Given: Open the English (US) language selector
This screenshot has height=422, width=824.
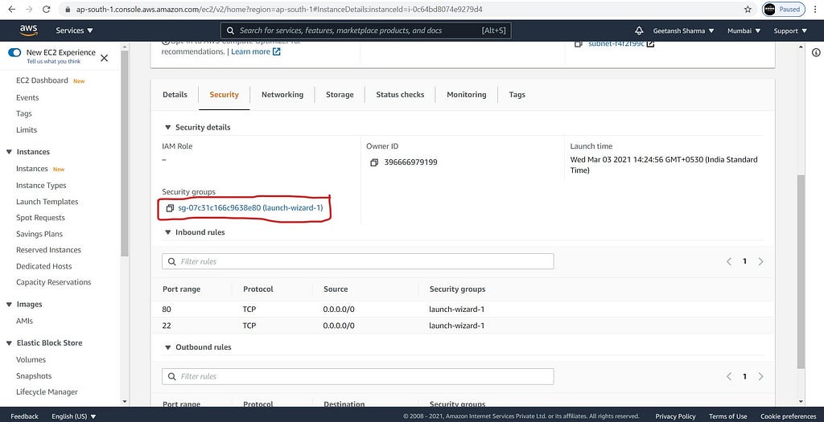Looking at the screenshot, I should point(73,416).
